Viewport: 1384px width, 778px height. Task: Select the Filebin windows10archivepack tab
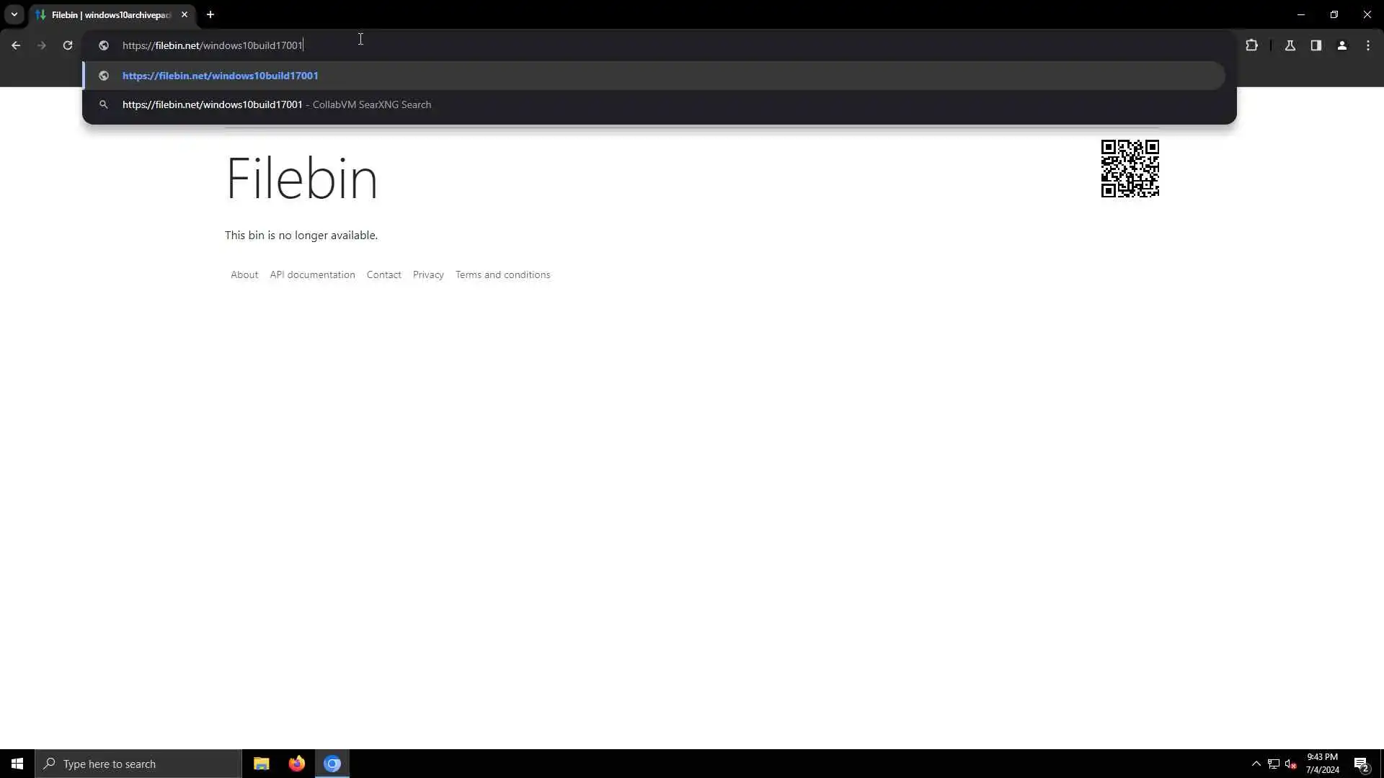coord(108,14)
